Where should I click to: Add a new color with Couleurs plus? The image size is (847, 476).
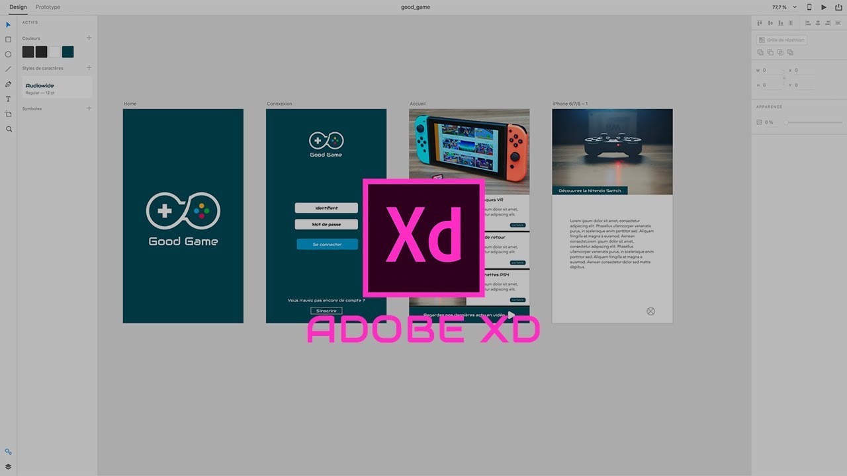(x=89, y=38)
